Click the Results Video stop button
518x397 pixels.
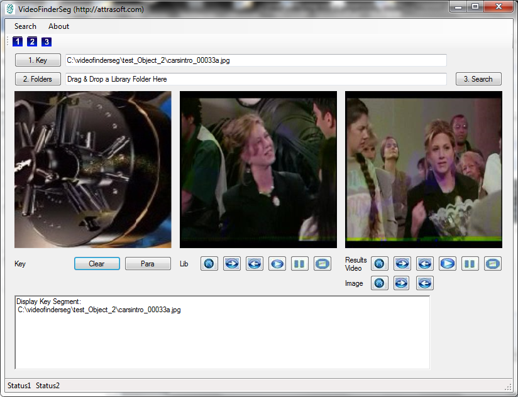[493, 264]
